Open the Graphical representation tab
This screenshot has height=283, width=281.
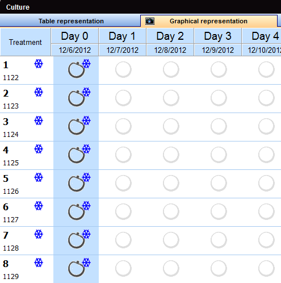click(209, 21)
